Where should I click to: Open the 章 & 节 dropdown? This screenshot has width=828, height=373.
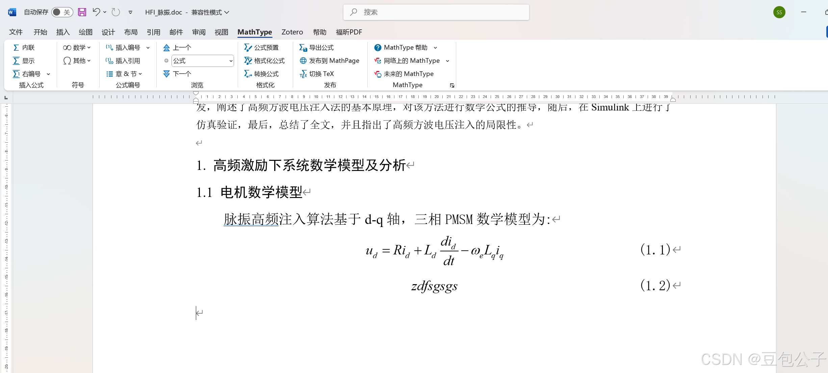(124, 74)
